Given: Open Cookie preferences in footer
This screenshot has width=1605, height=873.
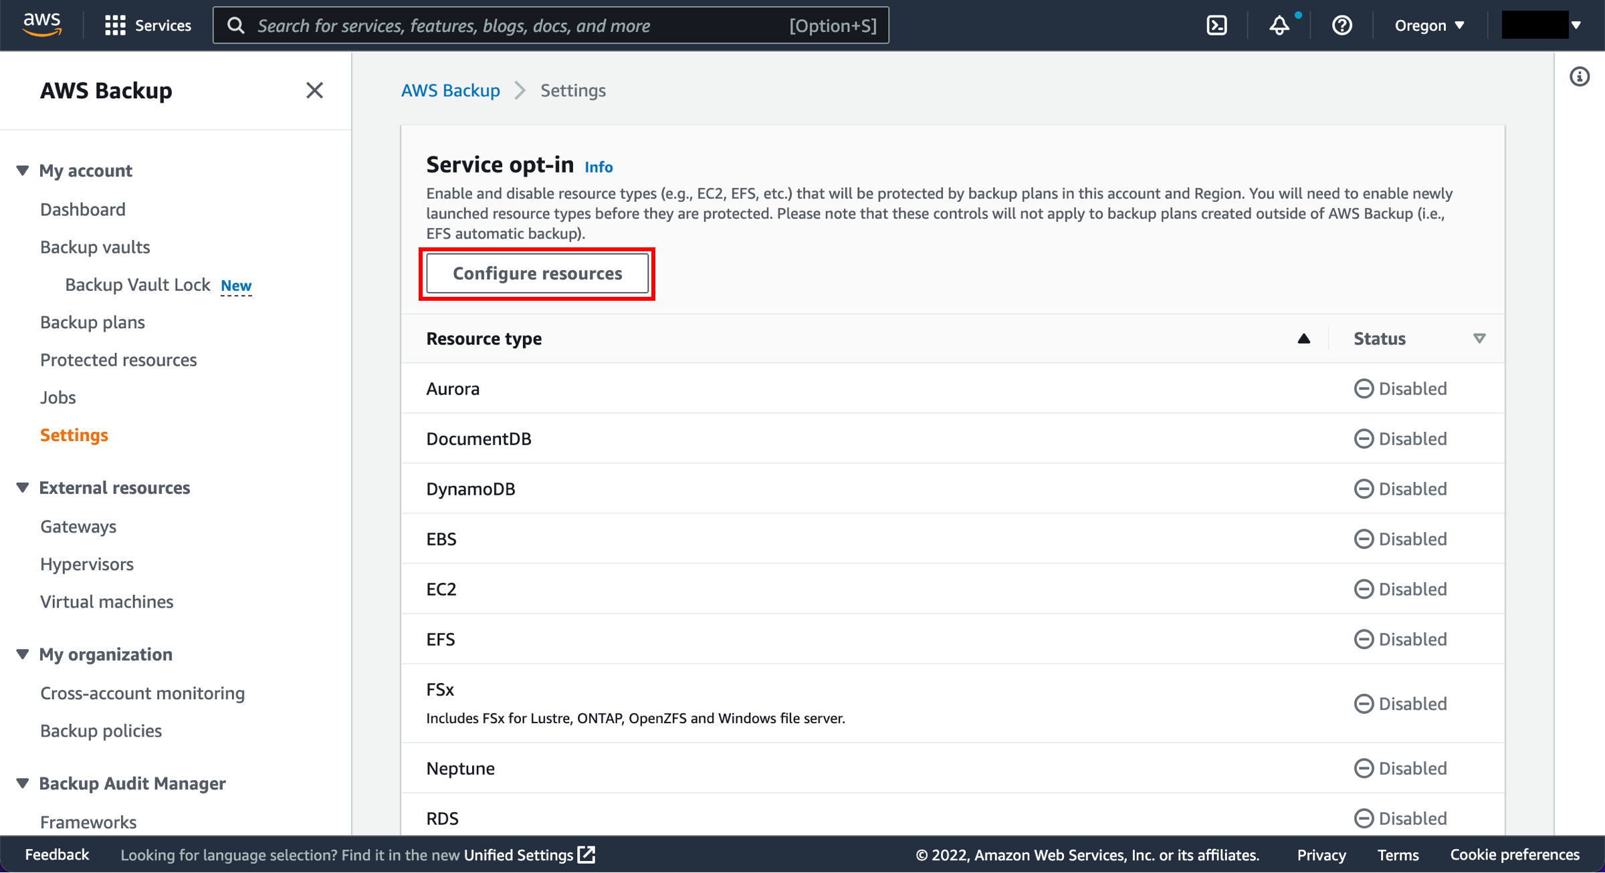Looking at the screenshot, I should pyautogui.click(x=1515, y=854).
